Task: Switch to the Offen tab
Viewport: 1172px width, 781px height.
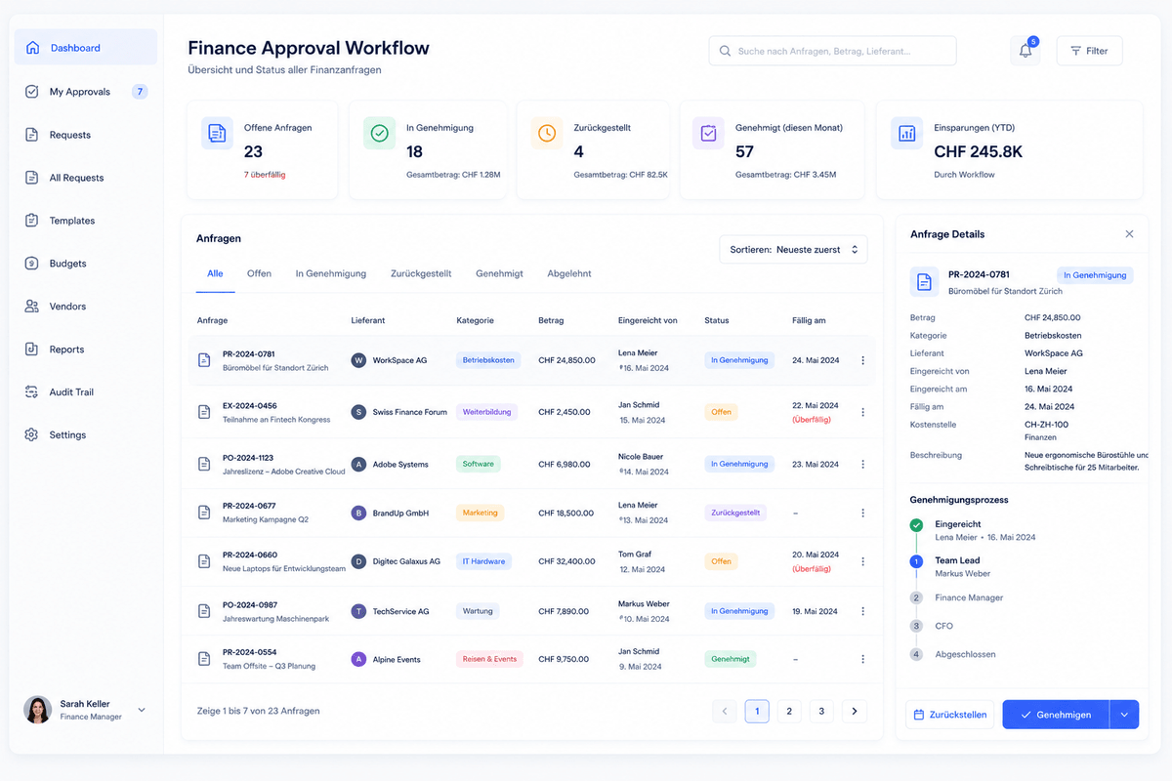Action: (x=259, y=273)
